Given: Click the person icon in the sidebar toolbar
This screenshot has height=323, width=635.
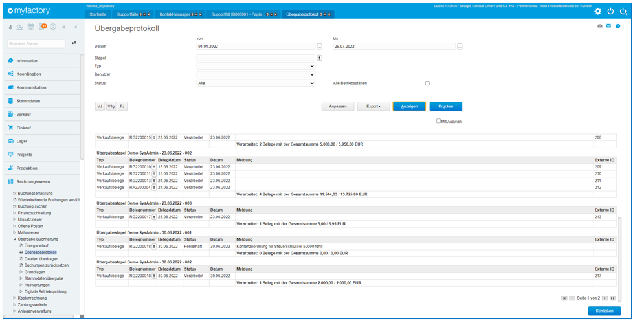Looking at the screenshot, I should click(x=10, y=27).
